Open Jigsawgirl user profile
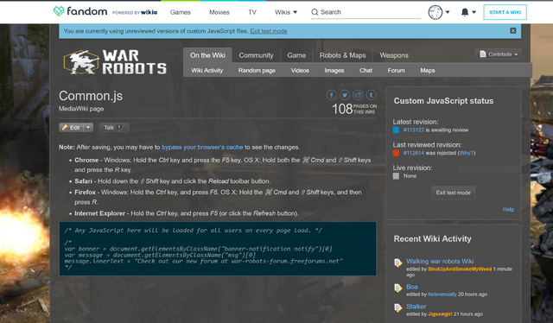Viewport: 553px width, 323px height. (440, 313)
